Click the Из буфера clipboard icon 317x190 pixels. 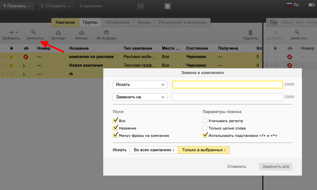click(x=106, y=32)
